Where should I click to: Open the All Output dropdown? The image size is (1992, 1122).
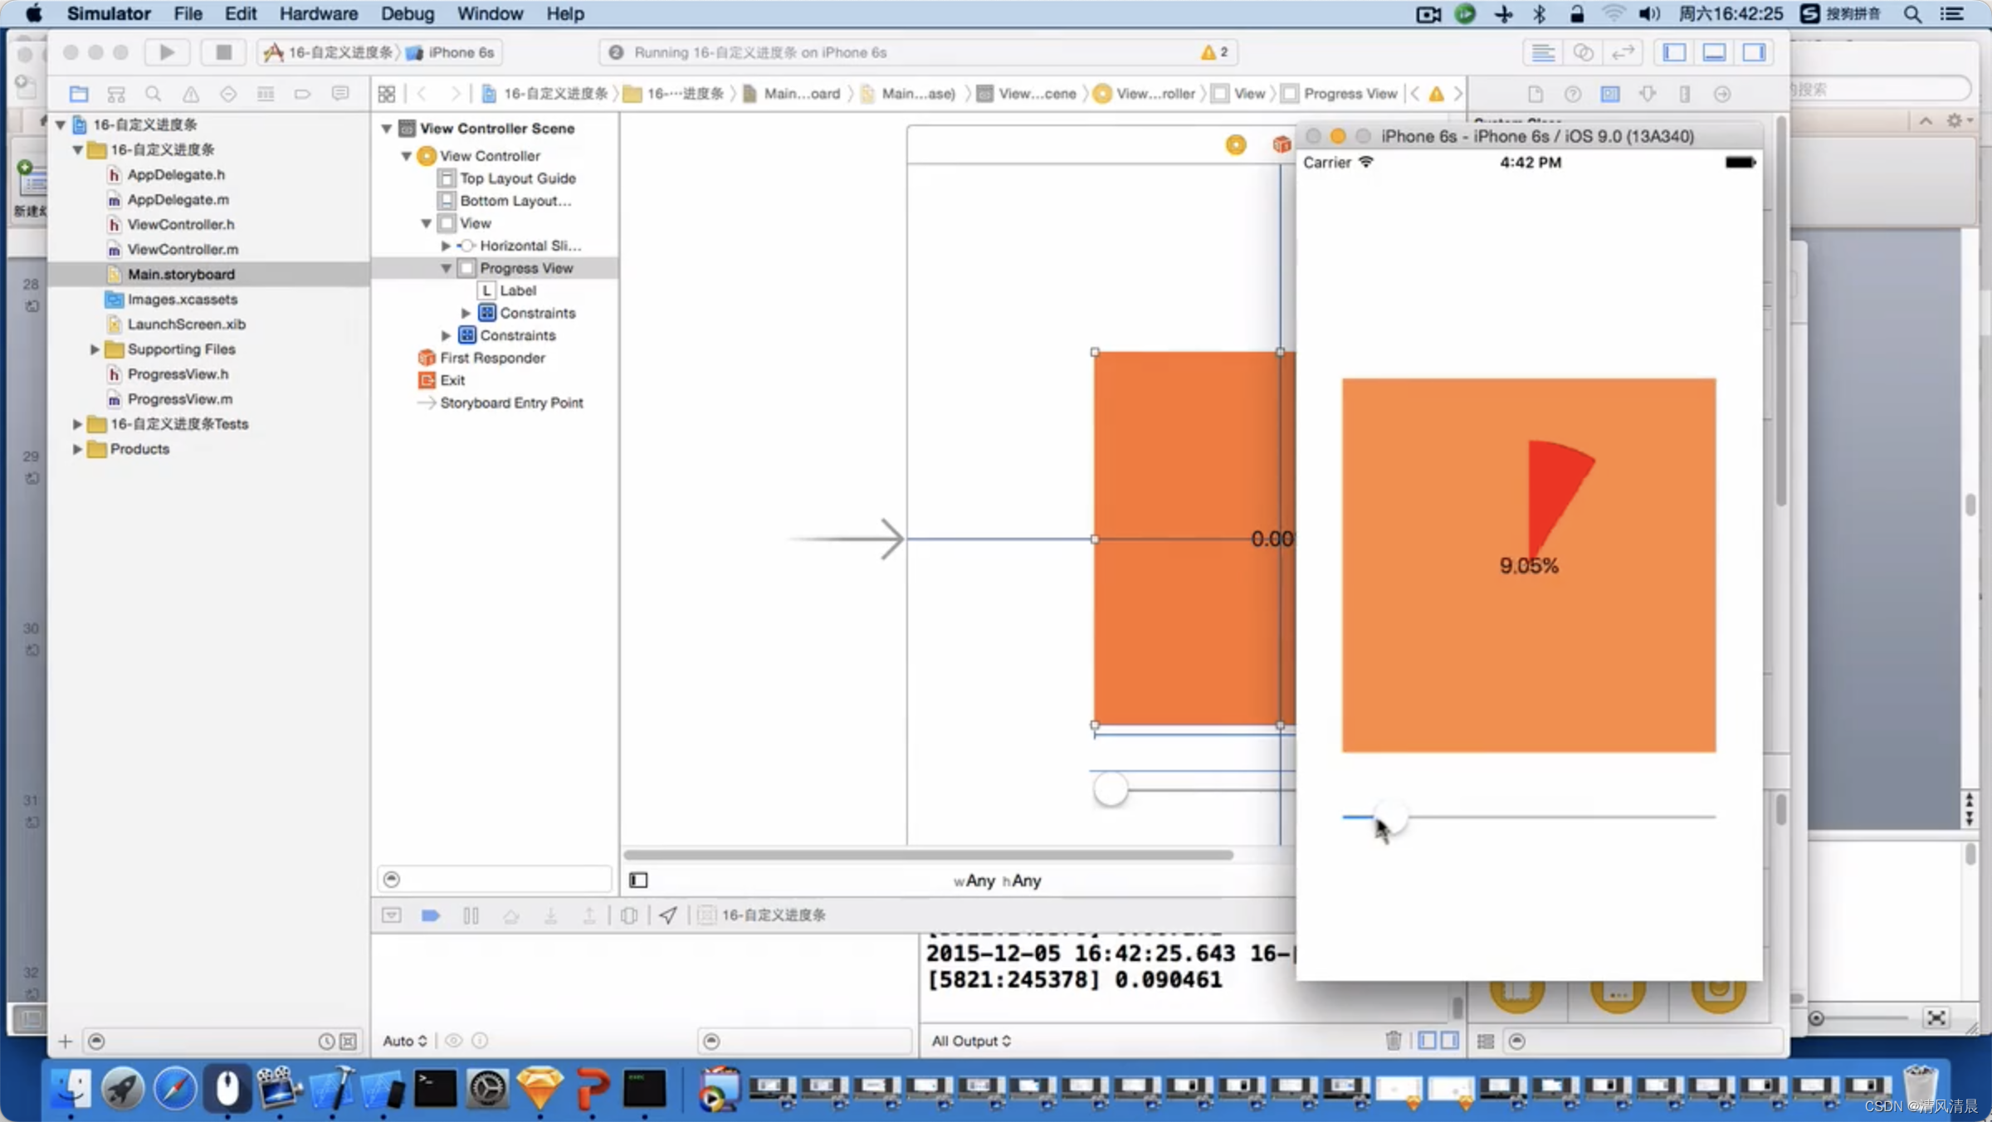(x=971, y=1041)
